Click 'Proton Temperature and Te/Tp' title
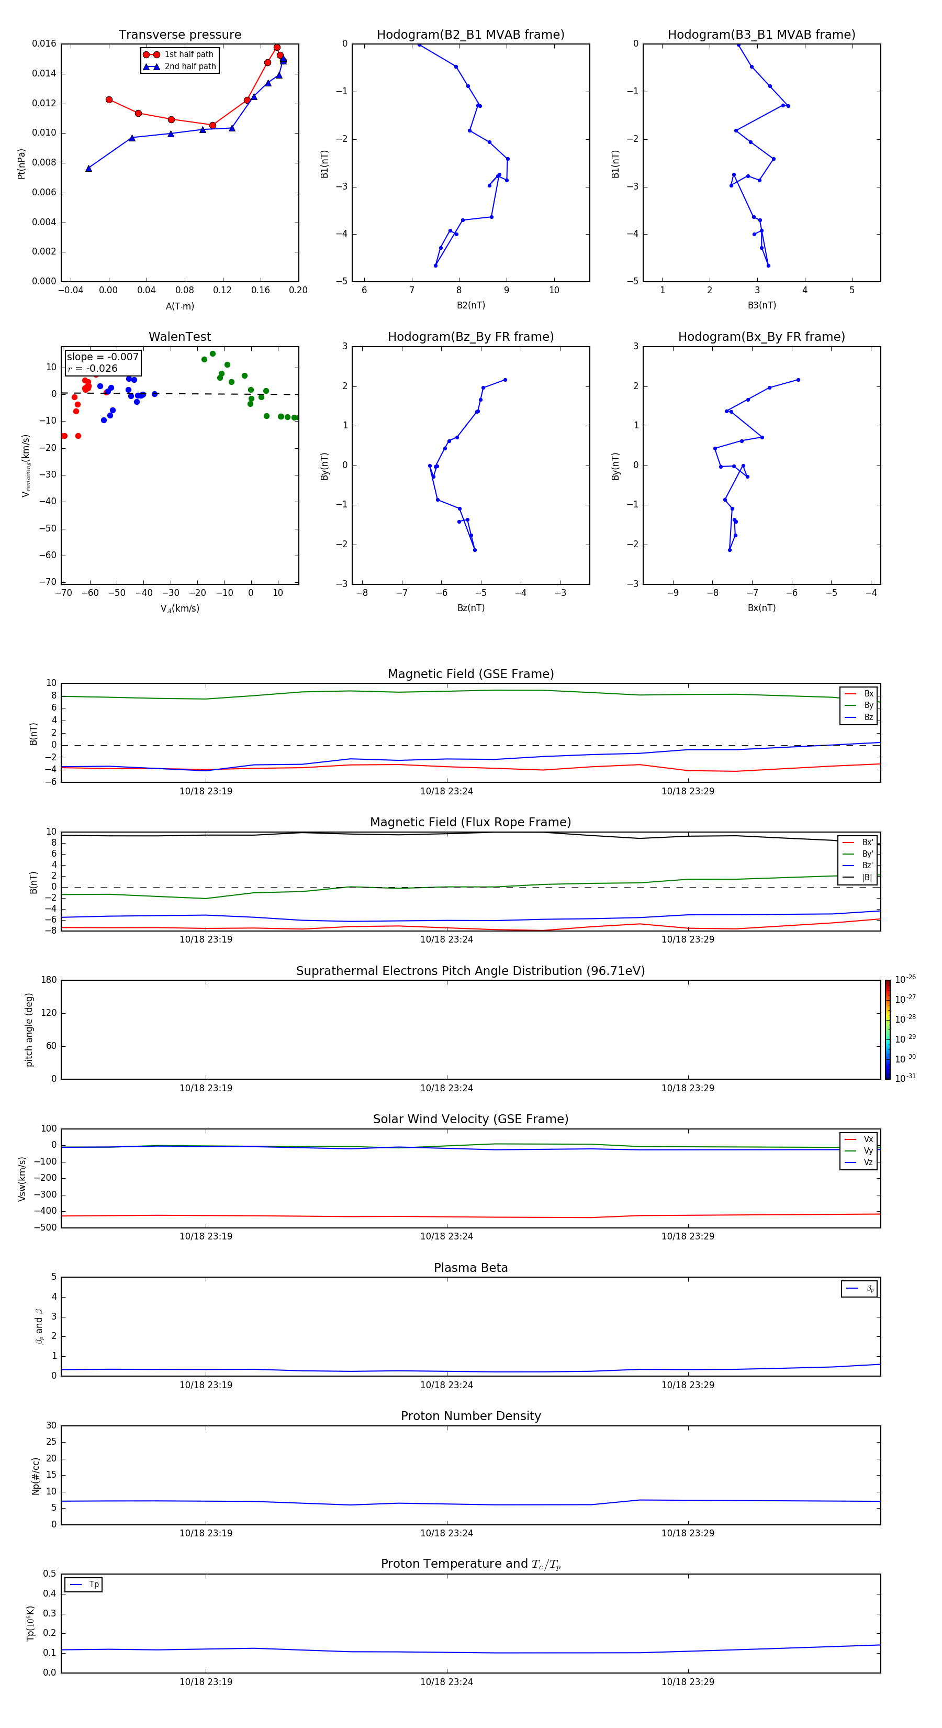The height and width of the screenshot is (1728, 942). click(x=470, y=1564)
